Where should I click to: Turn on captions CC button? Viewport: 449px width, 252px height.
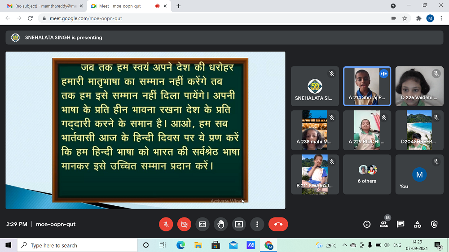(202, 224)
